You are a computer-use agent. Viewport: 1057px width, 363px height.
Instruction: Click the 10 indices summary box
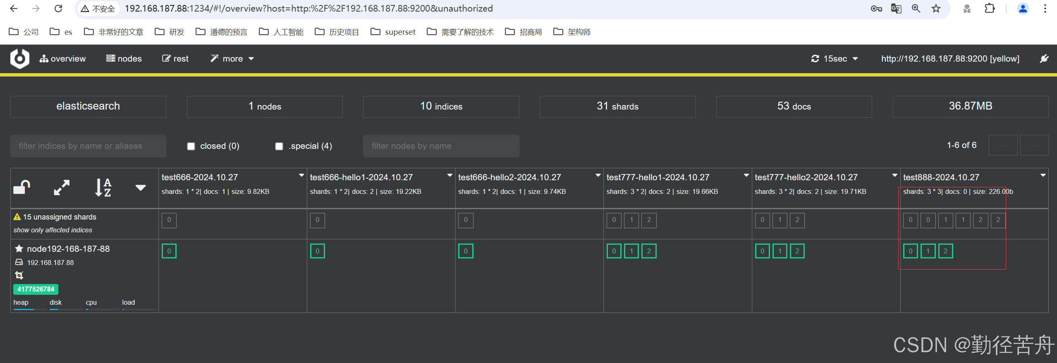click(x=441, y=107)
